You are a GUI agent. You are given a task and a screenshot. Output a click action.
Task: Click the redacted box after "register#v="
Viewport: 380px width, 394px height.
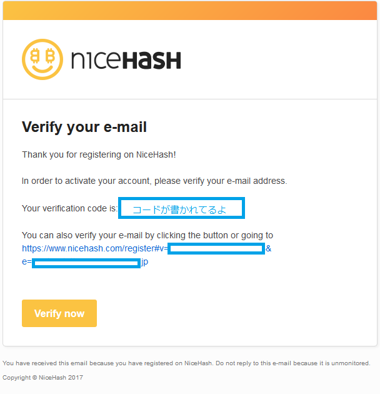click(x=216, y=249)
